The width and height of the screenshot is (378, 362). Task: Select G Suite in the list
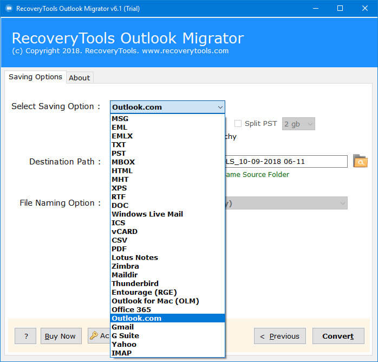coord(167,335)
